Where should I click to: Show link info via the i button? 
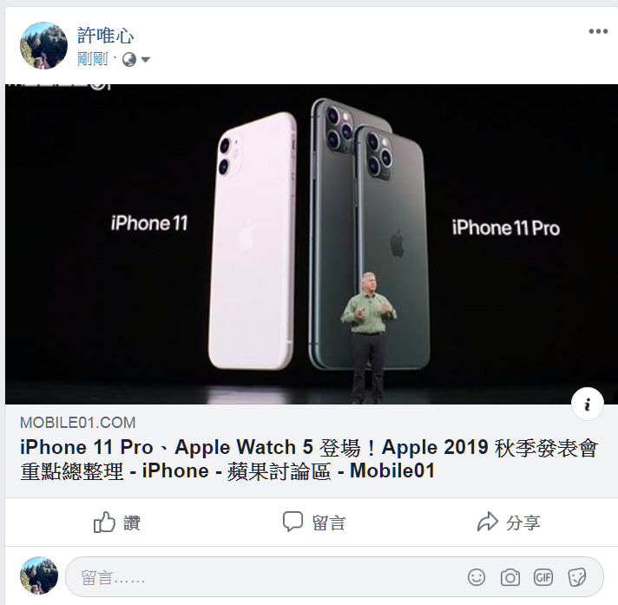(x=588, y=404)
